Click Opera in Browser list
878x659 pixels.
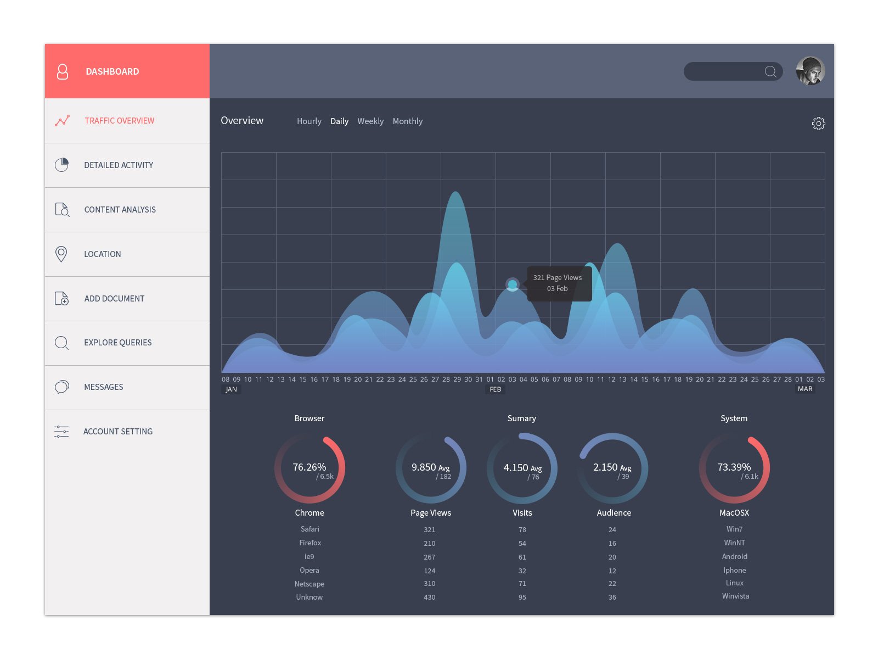click(309, 571)
